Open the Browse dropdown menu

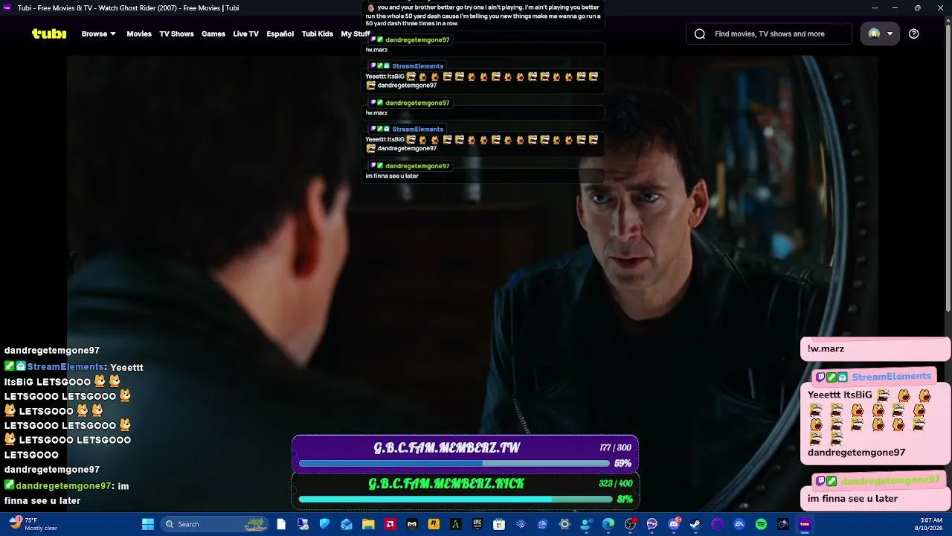(98, 33)
